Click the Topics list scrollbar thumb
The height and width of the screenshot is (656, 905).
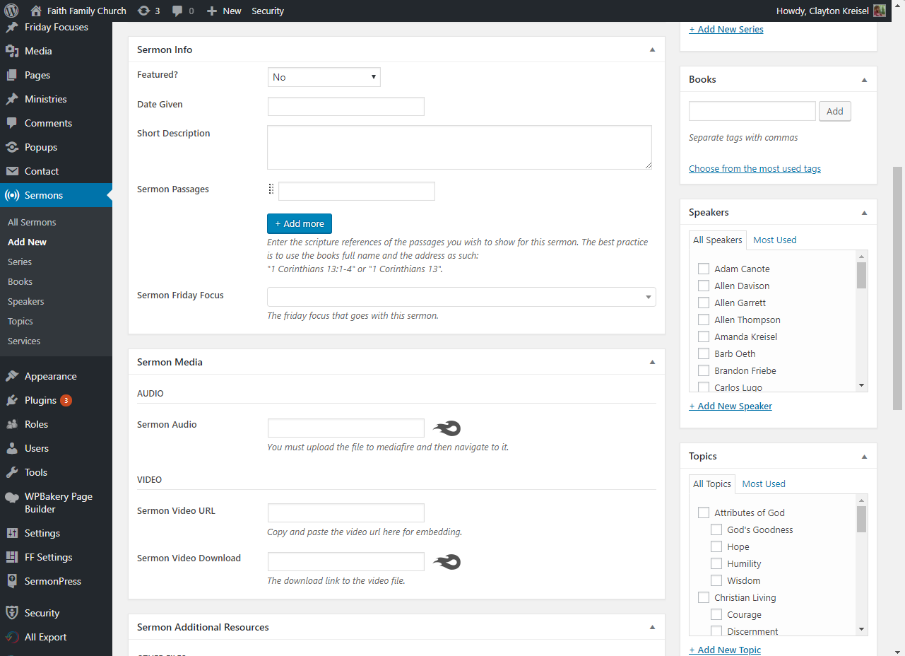pyautogui.click(x=861, y=519)
